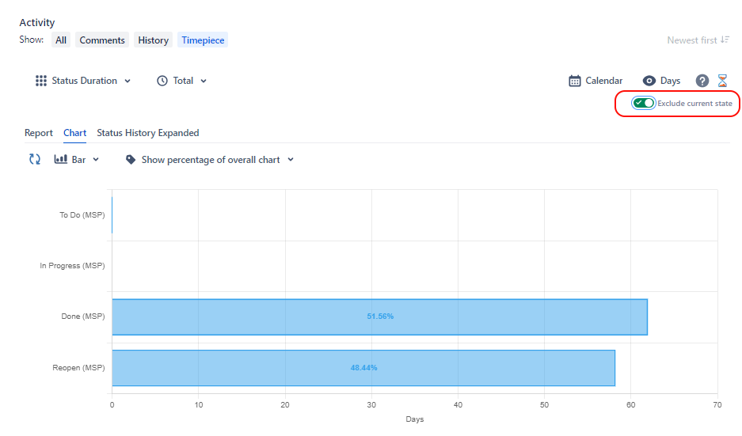The width and height of the screenshot is (742, 436).
Task: Click the Status Duration grid icon
Action: 41,81
